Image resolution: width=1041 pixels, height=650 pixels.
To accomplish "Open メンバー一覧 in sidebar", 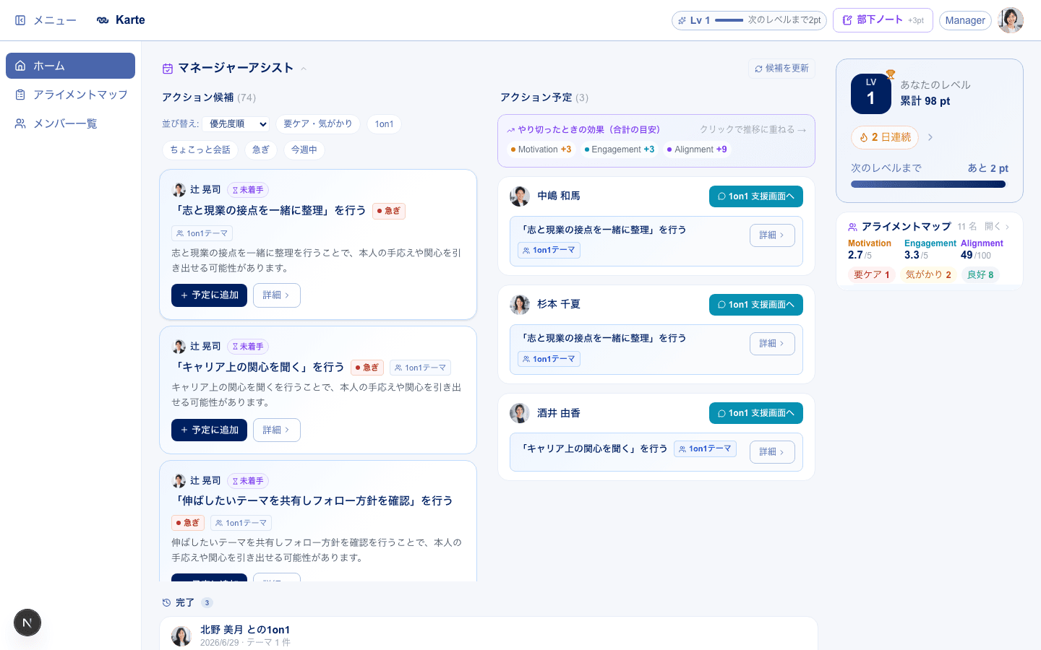I will pyautogui.click(x=70, y=123).
